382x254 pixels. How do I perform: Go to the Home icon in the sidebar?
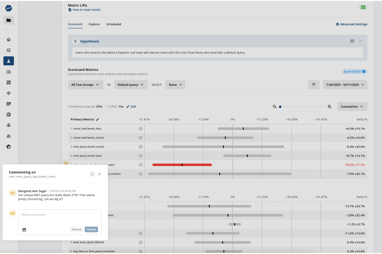[9, 39]
